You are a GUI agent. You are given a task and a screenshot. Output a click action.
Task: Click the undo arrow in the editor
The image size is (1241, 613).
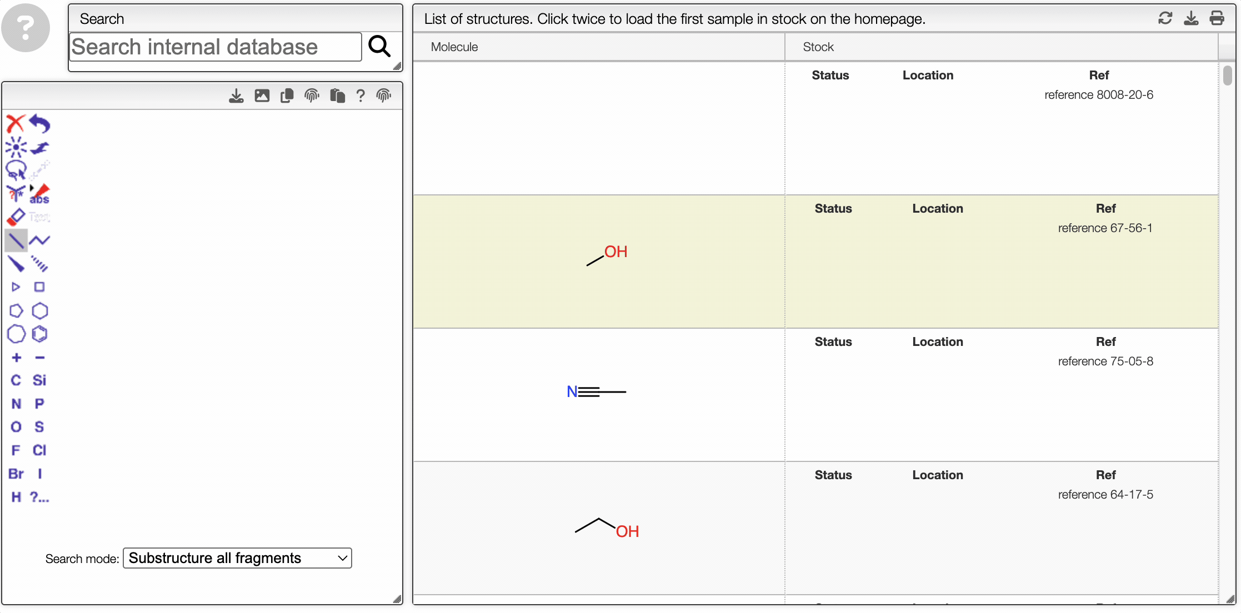coord(39,123)
